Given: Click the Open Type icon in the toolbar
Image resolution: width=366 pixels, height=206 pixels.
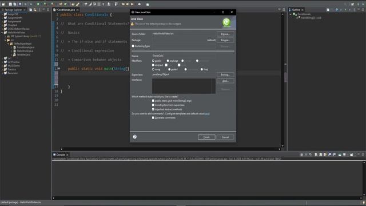Looking at the screenshot, I should (x=73, y=4).
